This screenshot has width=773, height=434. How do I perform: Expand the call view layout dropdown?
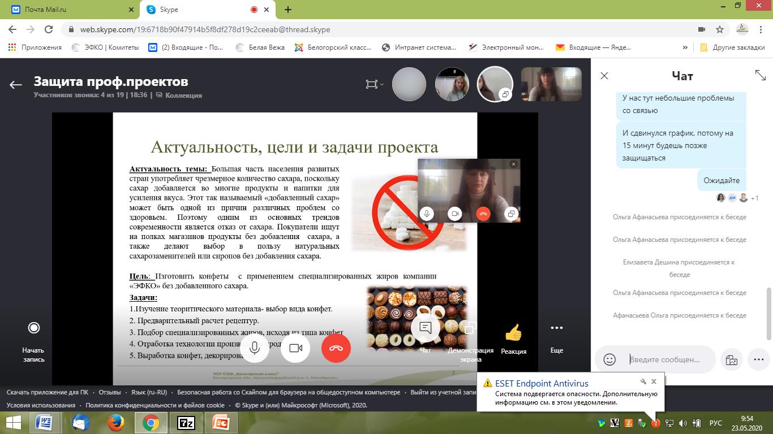coord(374,84)
